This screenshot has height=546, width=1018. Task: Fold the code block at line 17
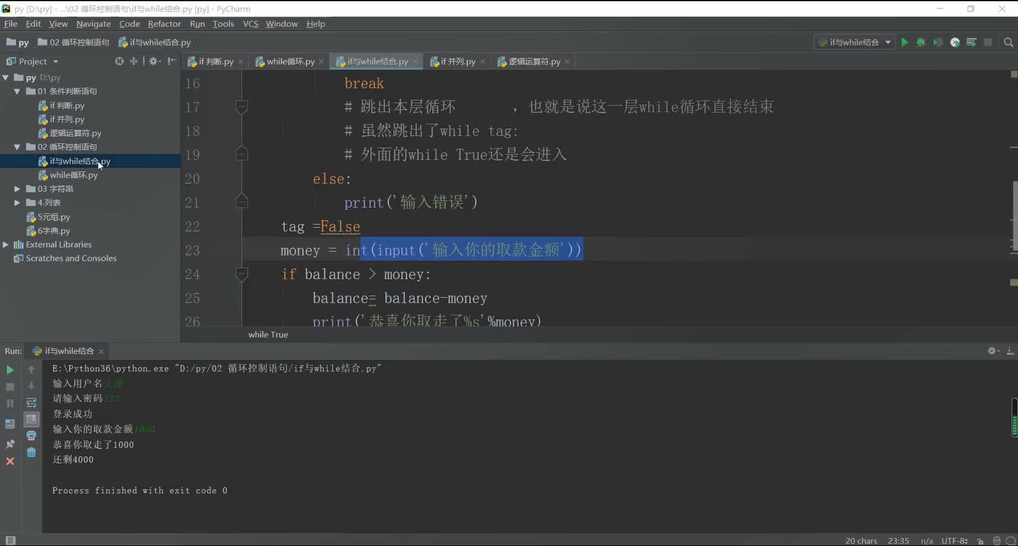242,106
